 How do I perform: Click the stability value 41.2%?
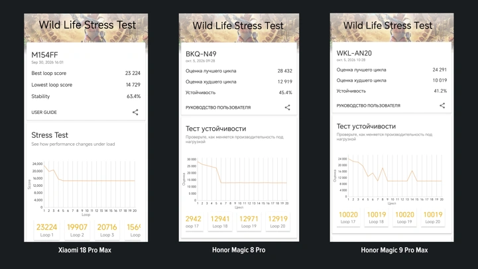tap(440, 91)
